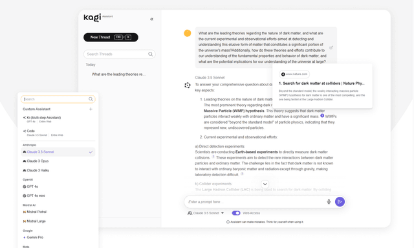Send the prompt with purple arrow button
The height and width of the screenshot is (248, 414).
click(x=340, y=202)
